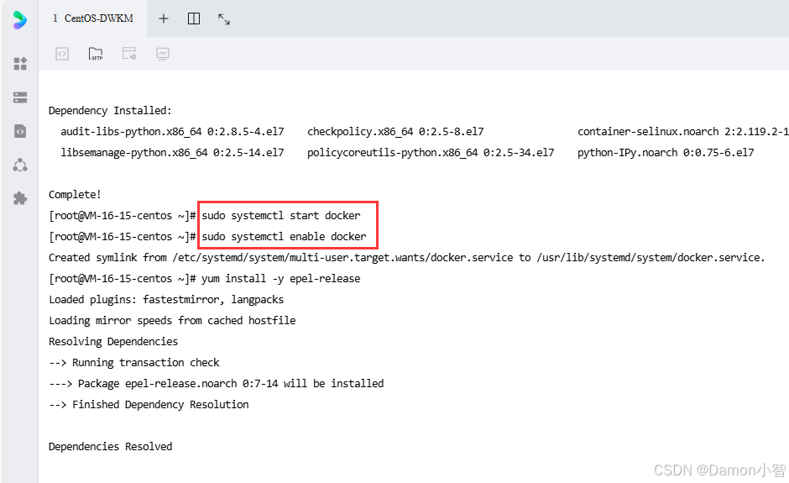Switch to the CentOS-DWKM tab

pos(93,18)
